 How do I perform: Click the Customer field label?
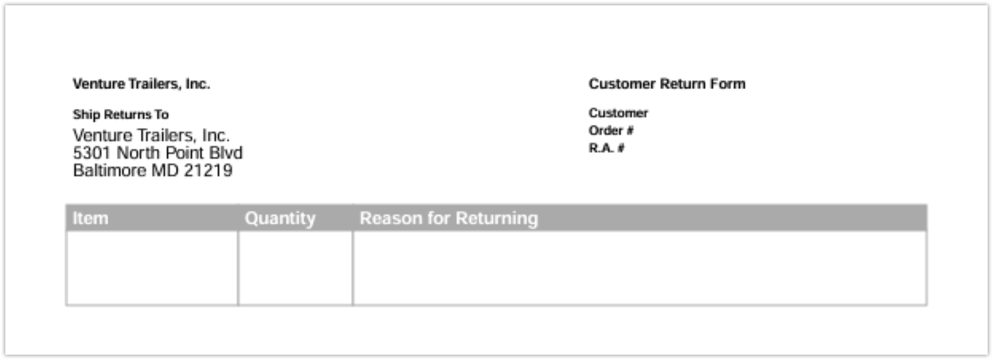618,113
